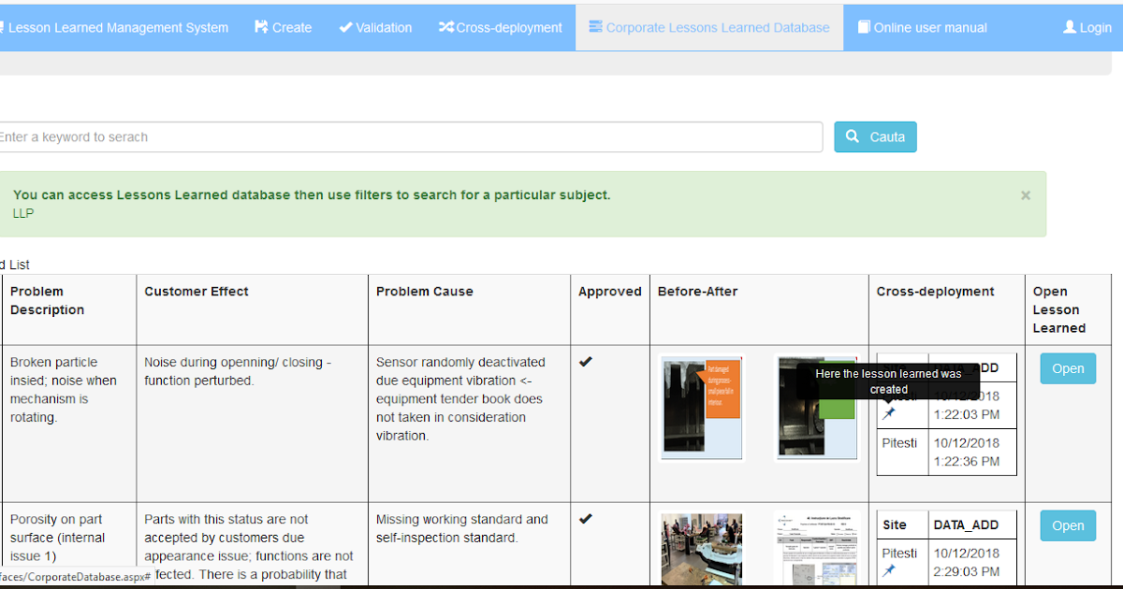Click the Cross-deployment crossing-arrows icon

447,27
